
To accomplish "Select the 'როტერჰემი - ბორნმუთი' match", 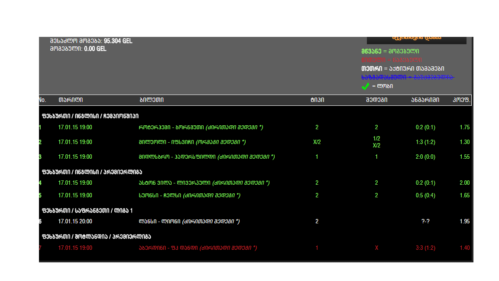I will click(201, 127).
